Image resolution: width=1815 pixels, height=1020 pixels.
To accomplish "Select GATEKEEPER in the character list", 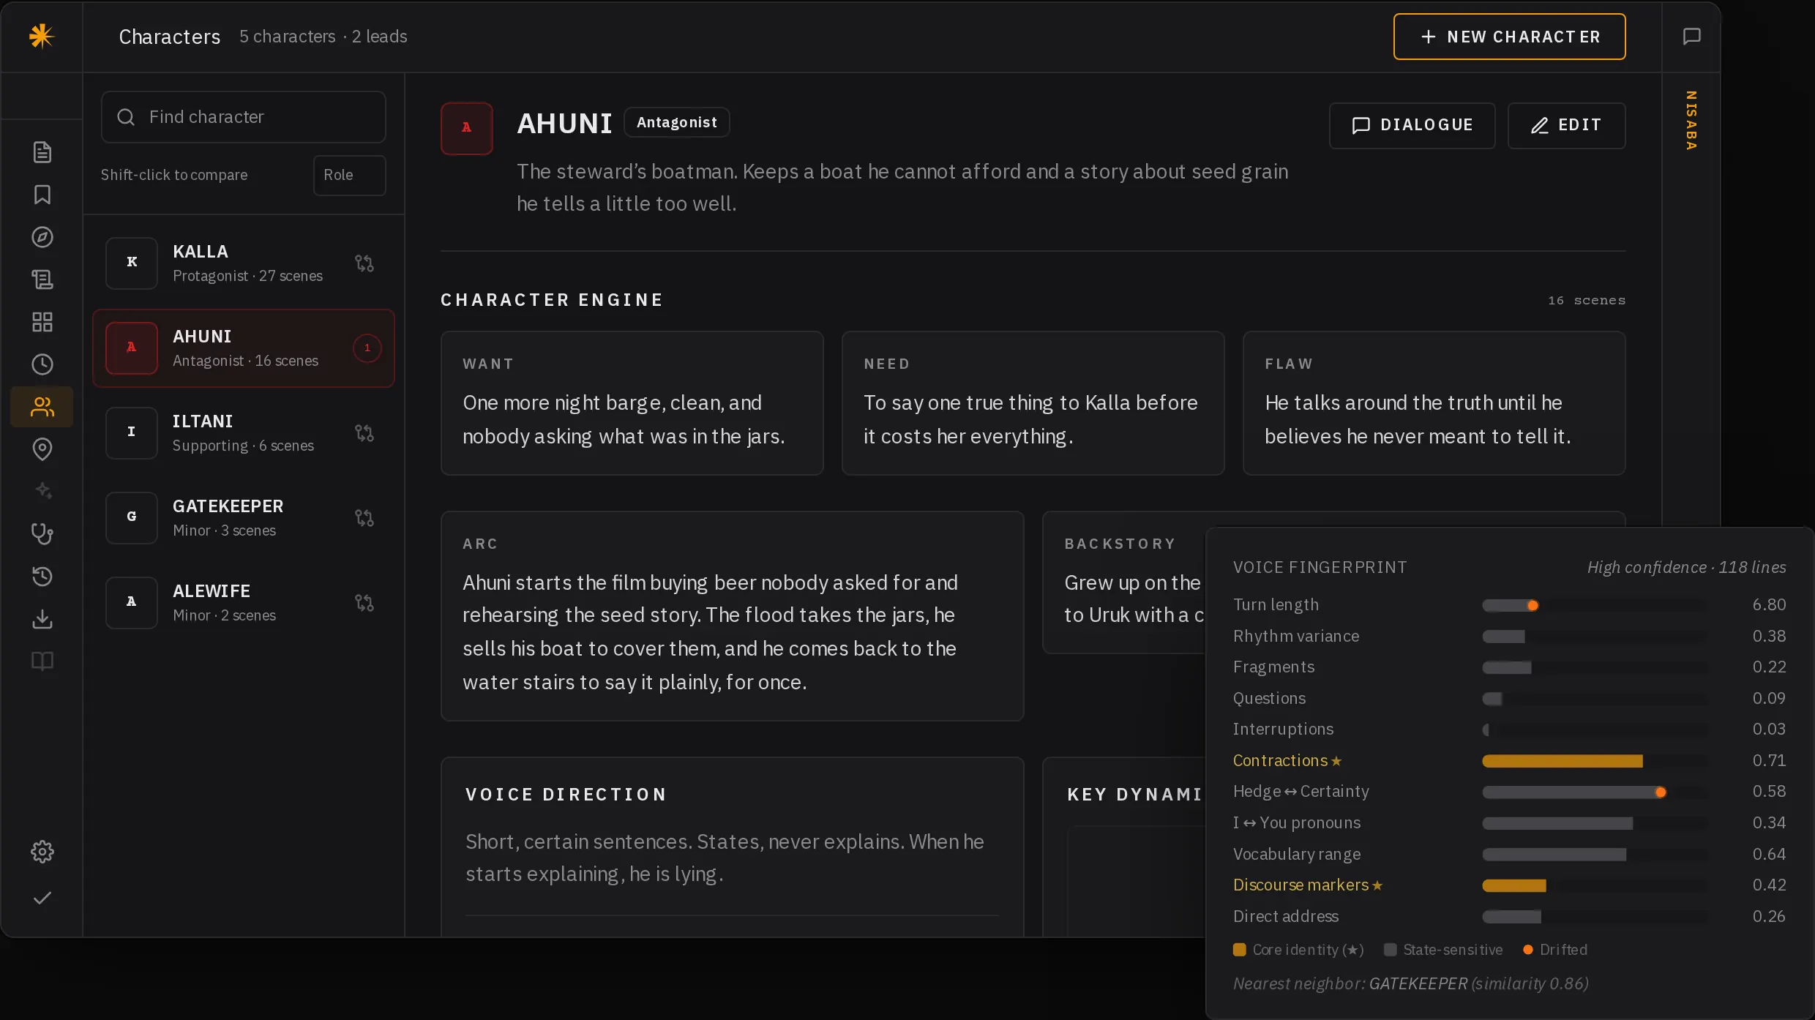I will pyautogui.click(x=243, y=518).
